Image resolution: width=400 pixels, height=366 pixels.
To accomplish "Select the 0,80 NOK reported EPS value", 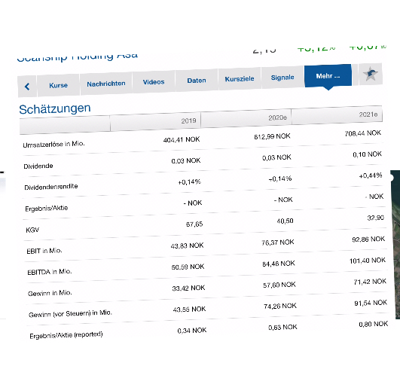I will [x=373, y=324].
